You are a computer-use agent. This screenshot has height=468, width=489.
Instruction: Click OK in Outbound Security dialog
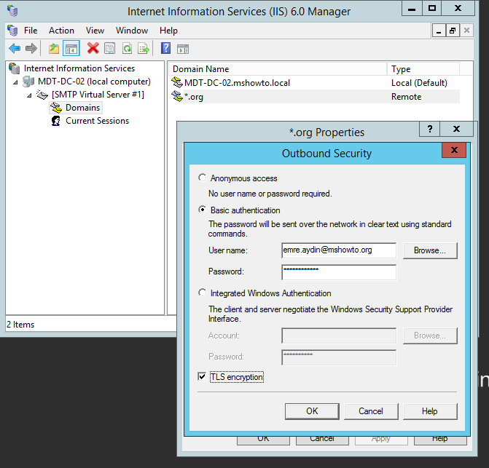[312, 411]
